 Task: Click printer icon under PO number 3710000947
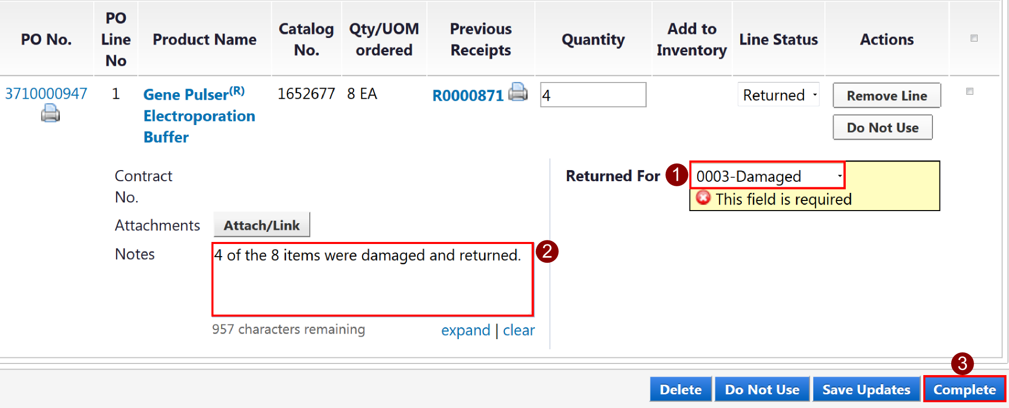tap(50, 113)
